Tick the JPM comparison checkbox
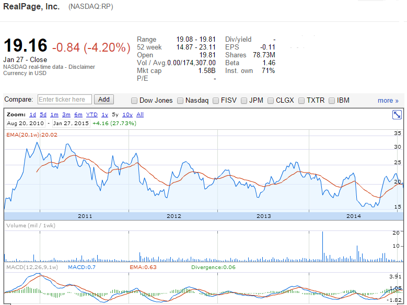This screenshot has height=305, width=407. [x=244, y=101]
